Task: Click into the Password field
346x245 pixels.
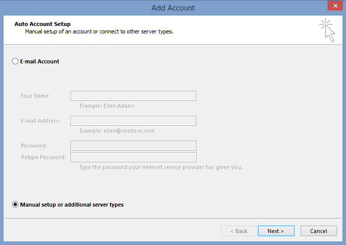Action: click(133, 146)
